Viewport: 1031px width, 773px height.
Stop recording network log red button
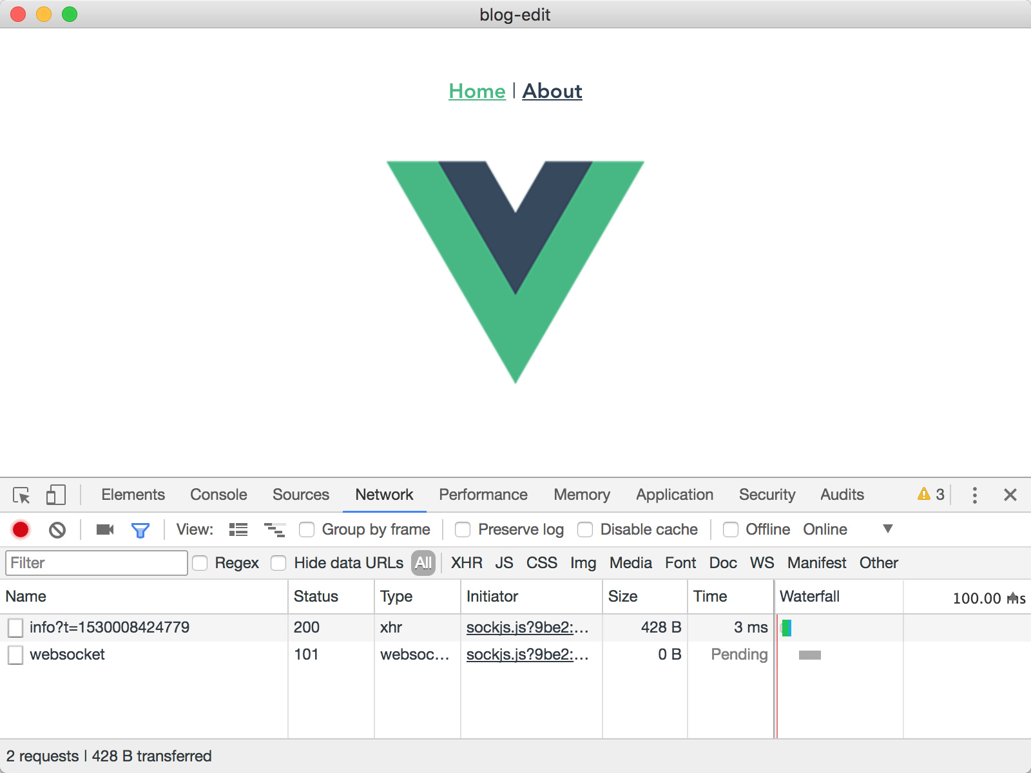pyautogui.click(x=21, y=530)
